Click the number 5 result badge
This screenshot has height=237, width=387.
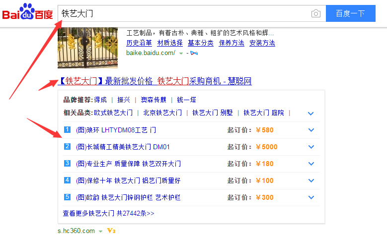tap(68, 197)
